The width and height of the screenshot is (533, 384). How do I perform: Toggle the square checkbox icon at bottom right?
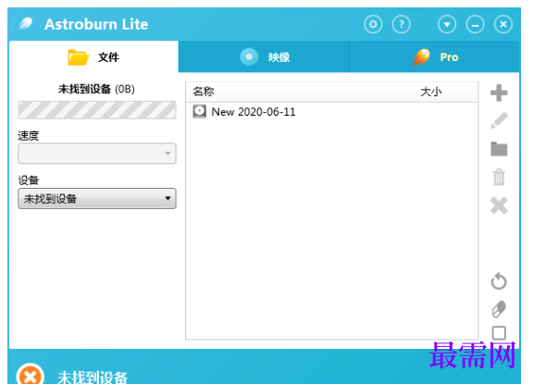coord(499,333)
